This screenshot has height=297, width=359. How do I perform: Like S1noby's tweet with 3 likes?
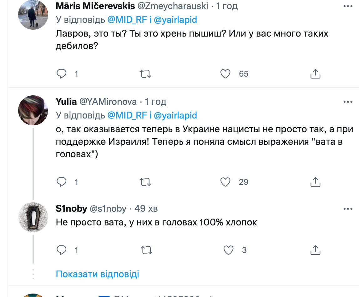pyautogui.click(x=229, y=250)
